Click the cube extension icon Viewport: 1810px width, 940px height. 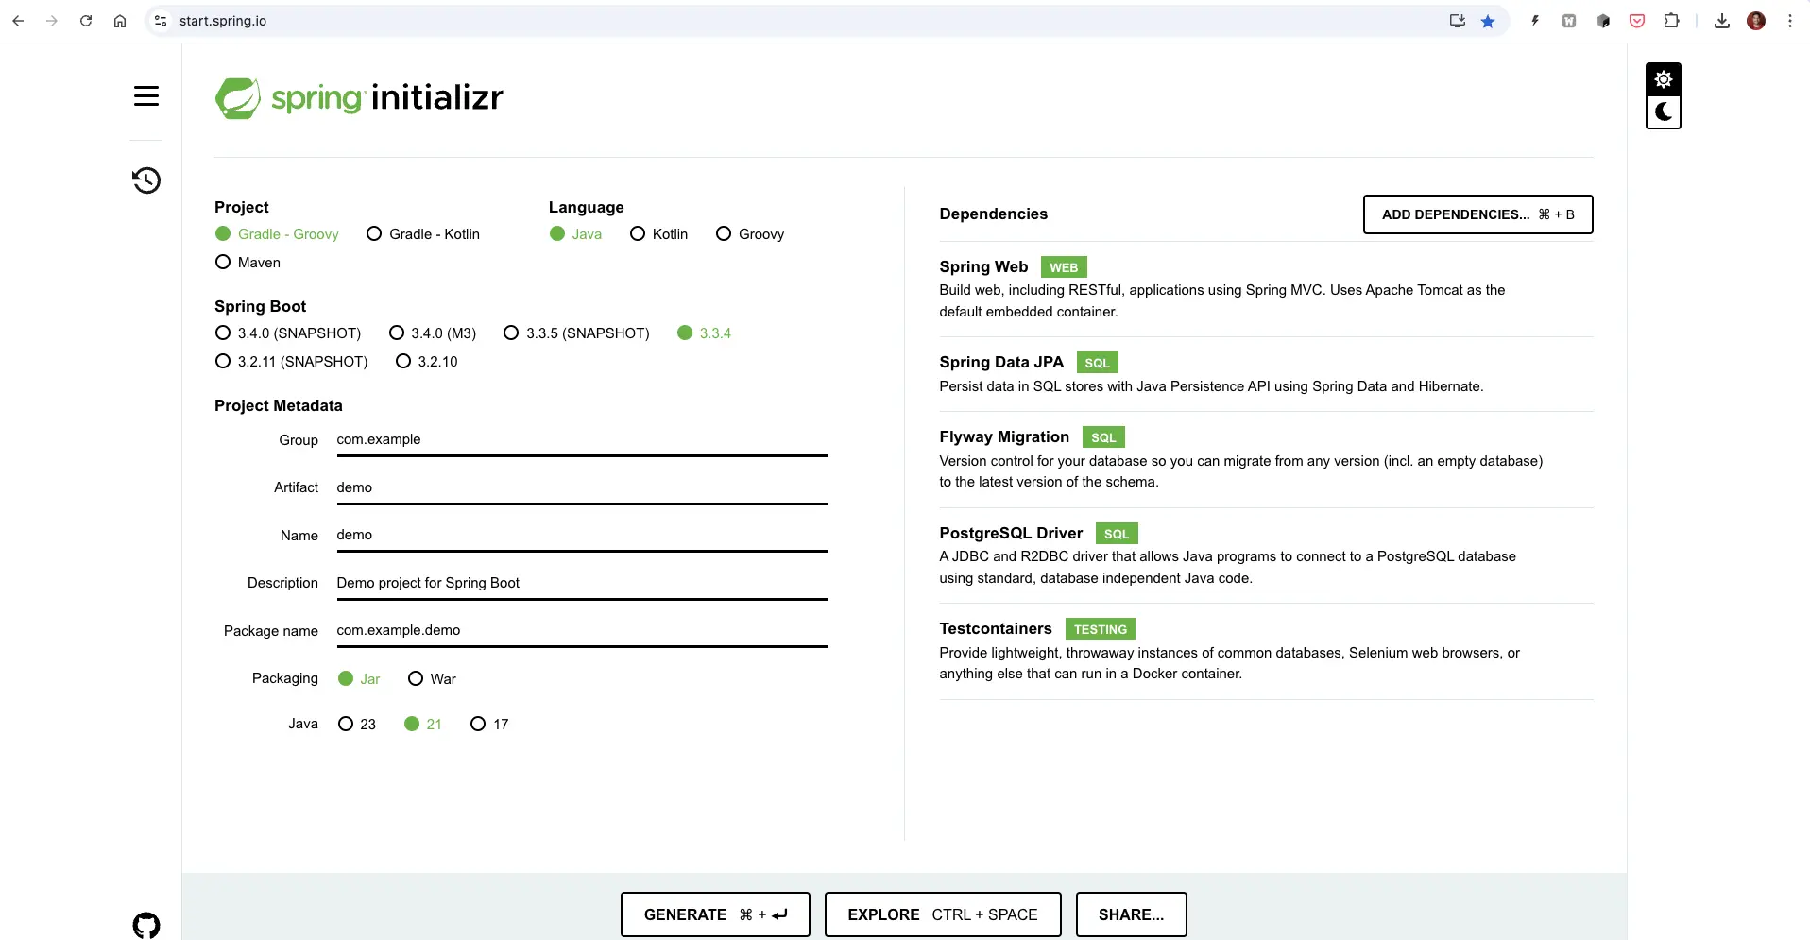pyautogui.click(x=1603, y=21)
